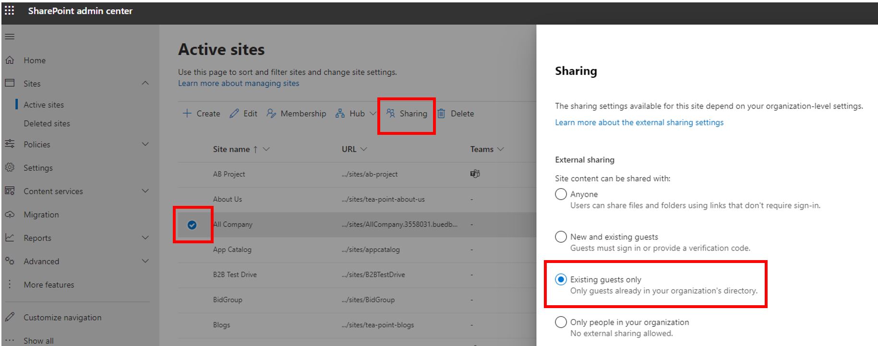Open More features in navigation

click(49, 285)
